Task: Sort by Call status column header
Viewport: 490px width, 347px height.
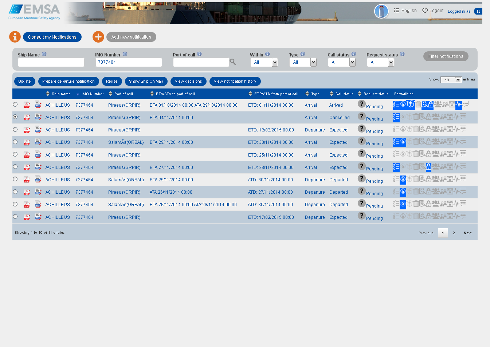Action: coord(341,94)
